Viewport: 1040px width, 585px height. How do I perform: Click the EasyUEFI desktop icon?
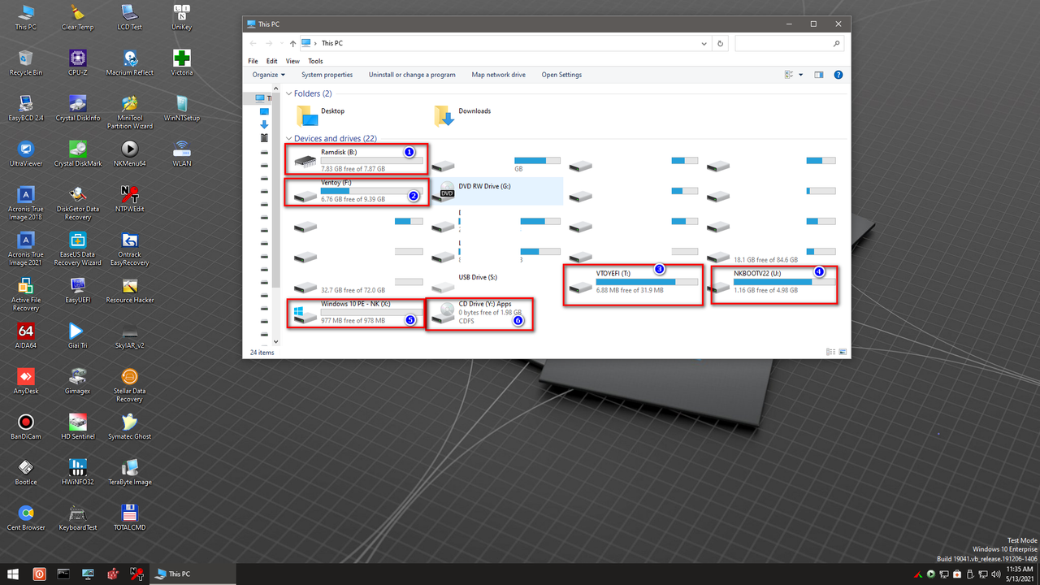coord(78,291)
